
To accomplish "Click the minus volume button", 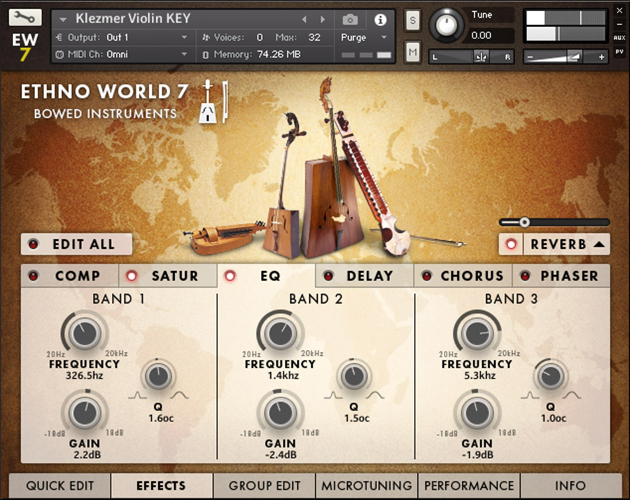I will coord(530,58).
